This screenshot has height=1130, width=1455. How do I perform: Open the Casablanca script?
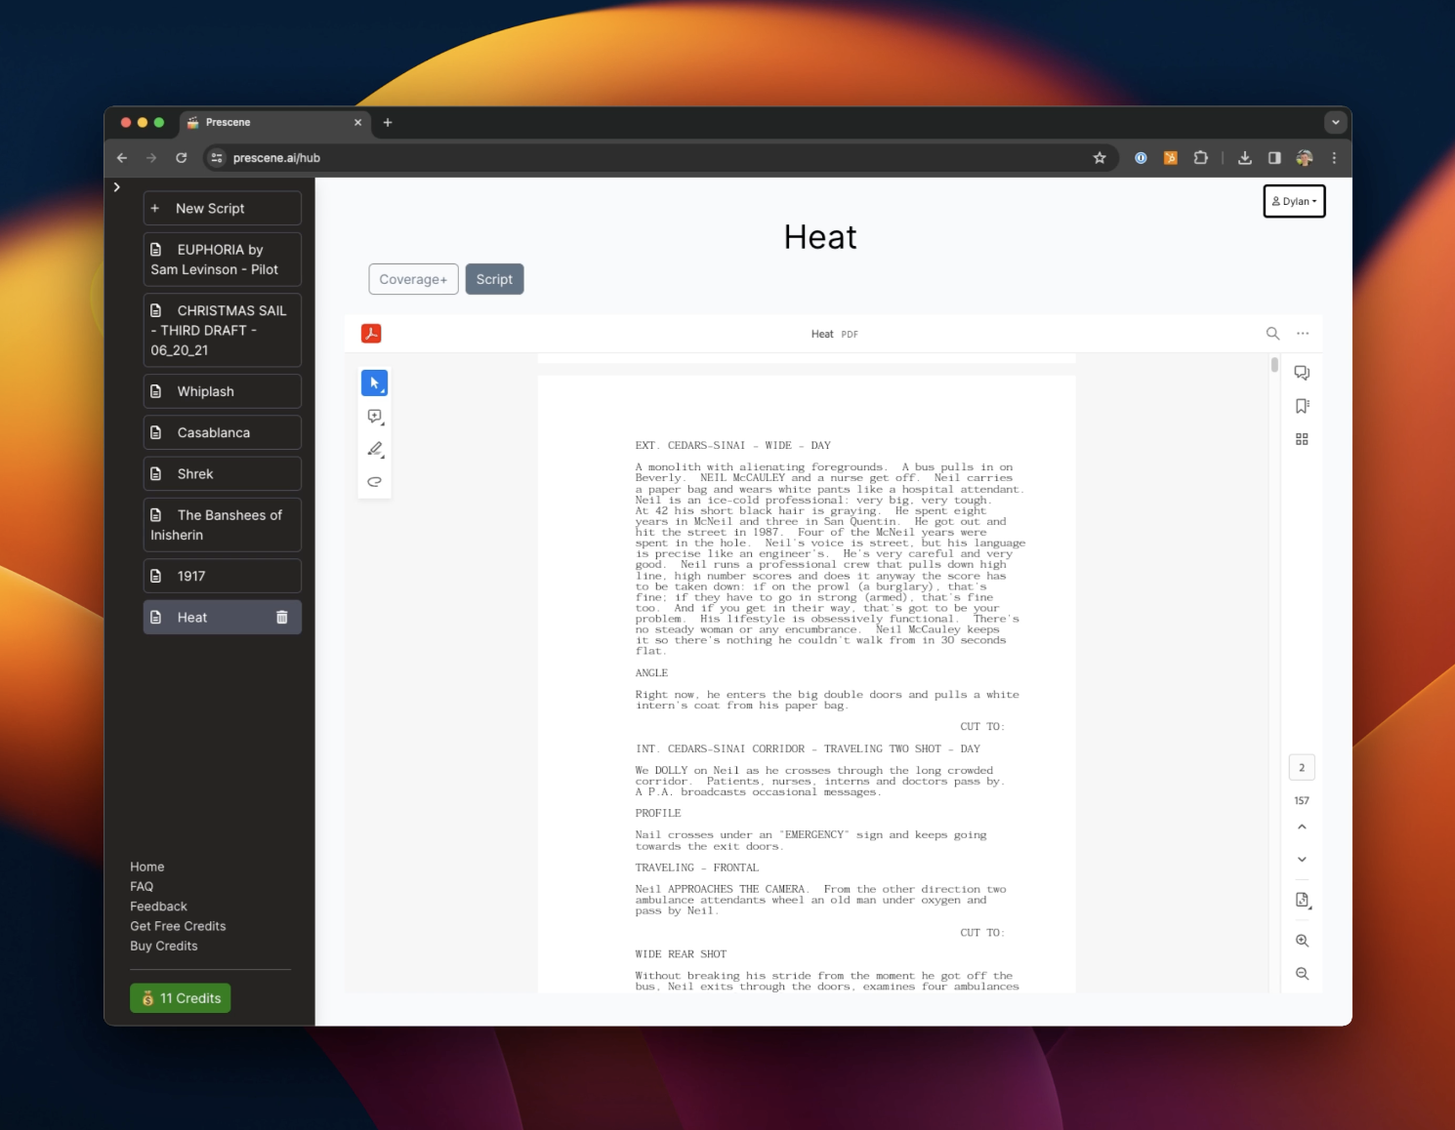pos(223,432)
